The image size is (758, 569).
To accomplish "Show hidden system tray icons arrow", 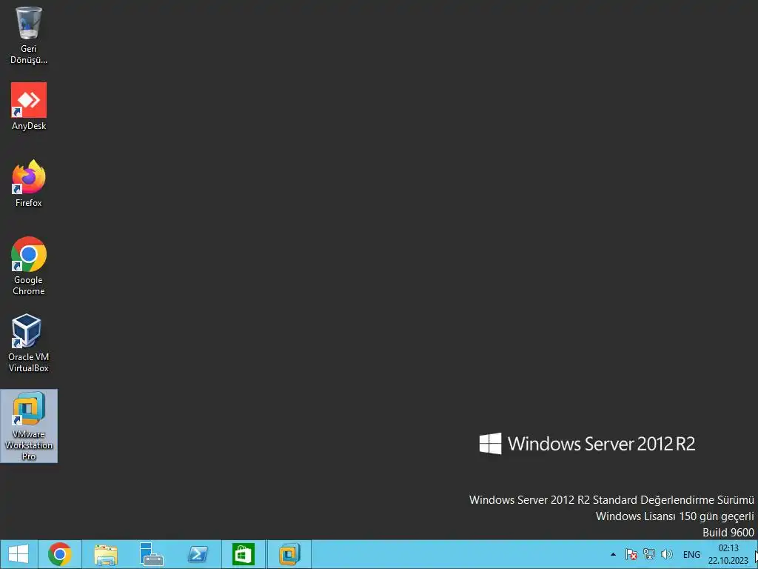I will [x=613, y=554].
